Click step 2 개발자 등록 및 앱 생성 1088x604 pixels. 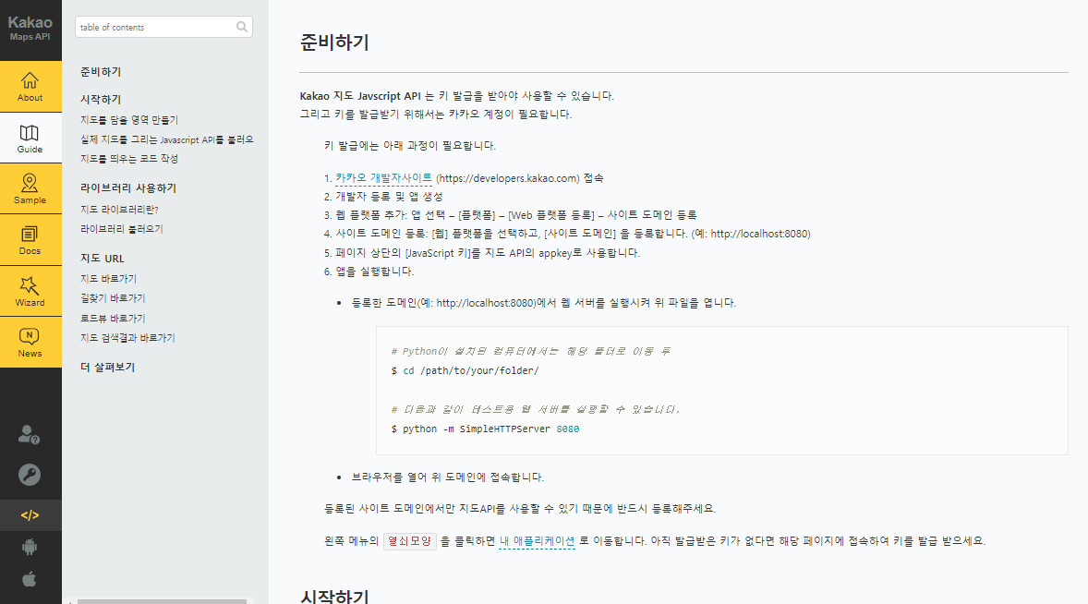point(389,197)
